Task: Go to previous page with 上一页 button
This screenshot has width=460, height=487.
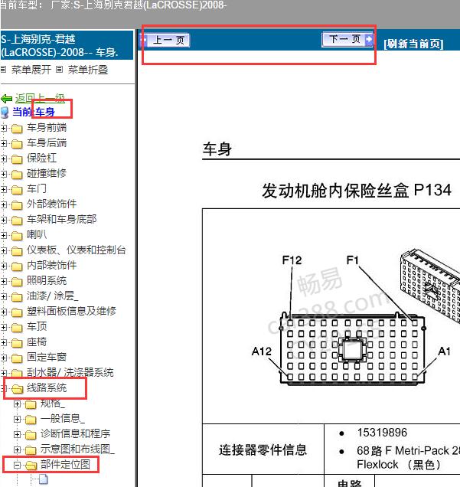Action: click(x=165, y=40)
